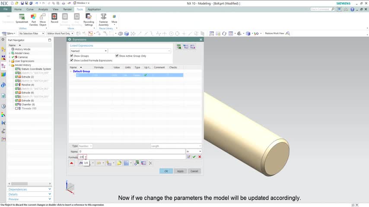Start journal Record

(x=54, y=18)
